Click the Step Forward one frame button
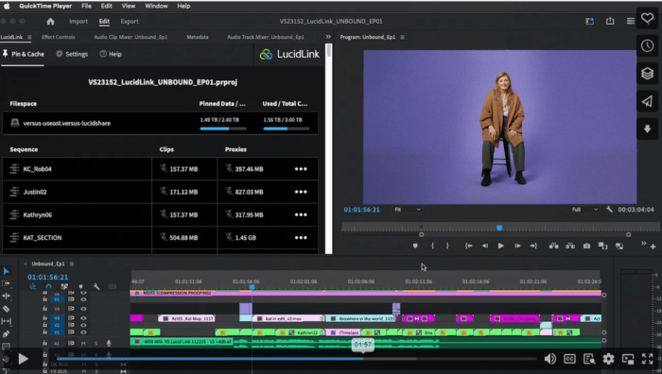The height and width of the screenshot is (374, 662). coord(517,246)
